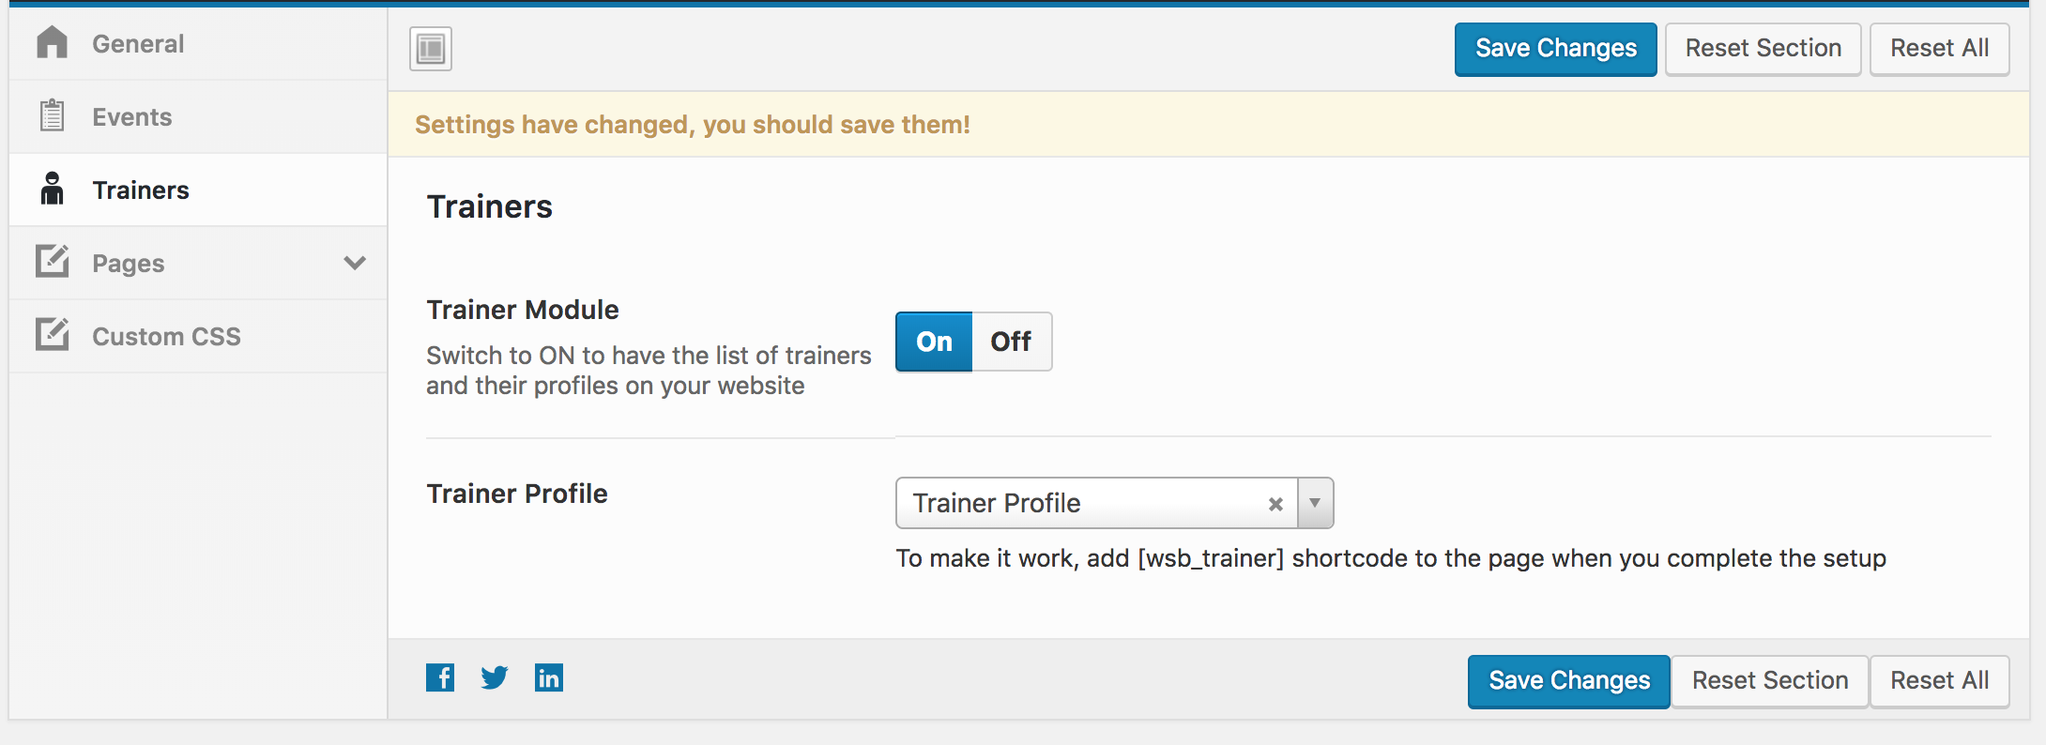Click the Custom CSS edit icon

[x=53, y=335]
